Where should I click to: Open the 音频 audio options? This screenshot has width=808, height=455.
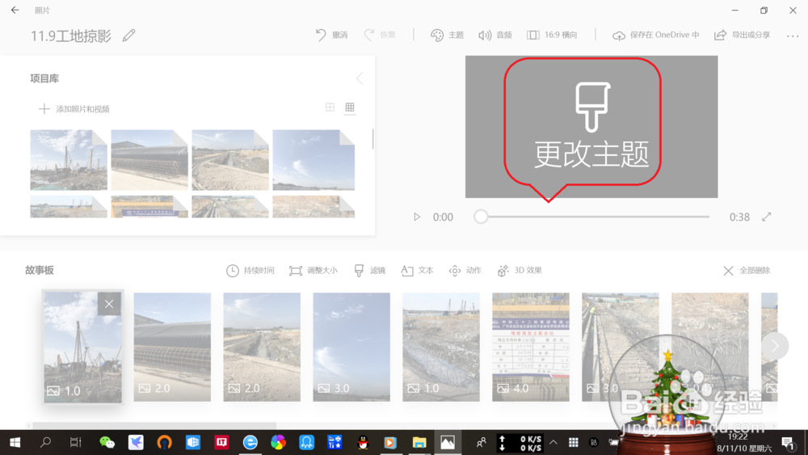[x=494, y=35]
